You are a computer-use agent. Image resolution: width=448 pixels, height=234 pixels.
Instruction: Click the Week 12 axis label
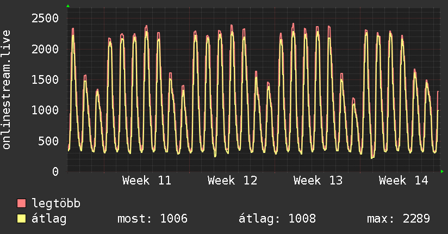click(x=232, y=181)
